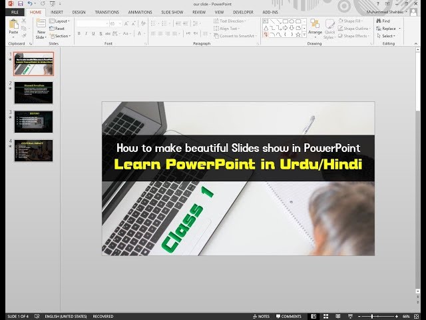Switch to the DESIGN tab
Viewport: 426px width, 320px height.
[x=79, y=12]
